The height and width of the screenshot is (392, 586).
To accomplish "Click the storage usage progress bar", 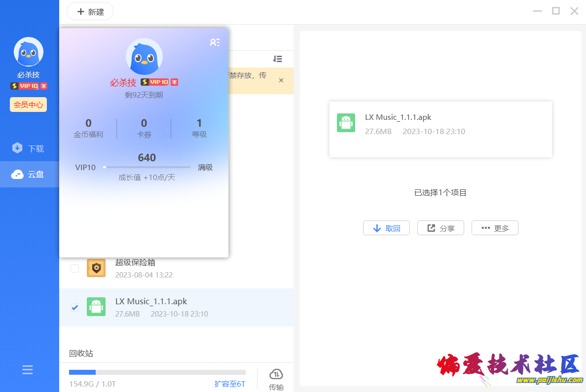I will 157,372.
